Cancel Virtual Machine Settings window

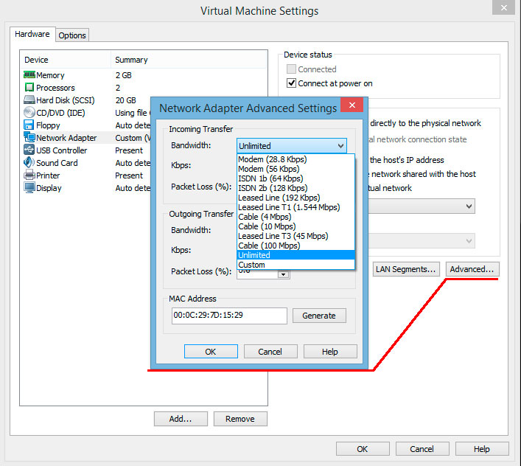(422, 449)
